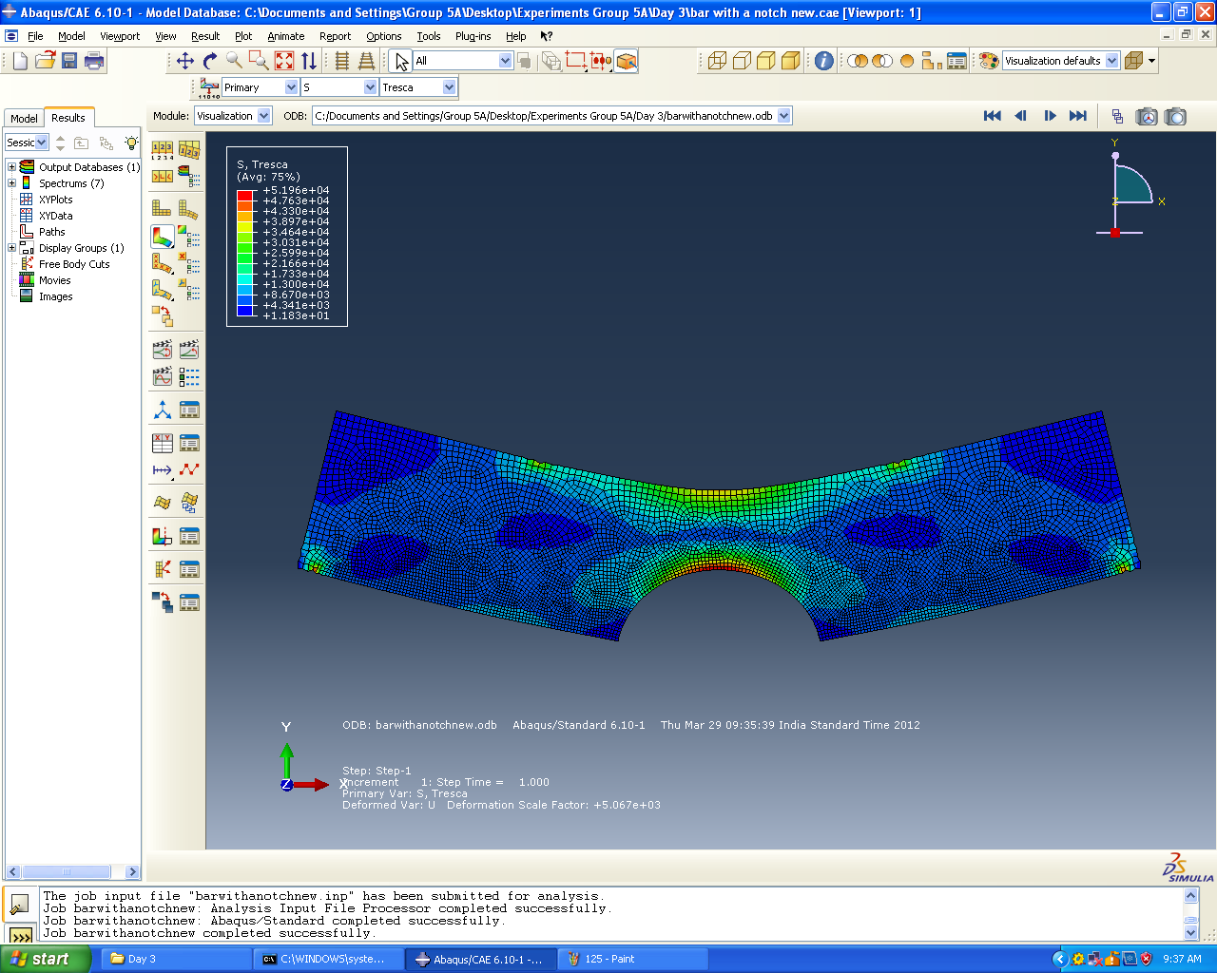Open the File menu
Viewport: 1217px width, 973px height.
[x=35, y=36]
